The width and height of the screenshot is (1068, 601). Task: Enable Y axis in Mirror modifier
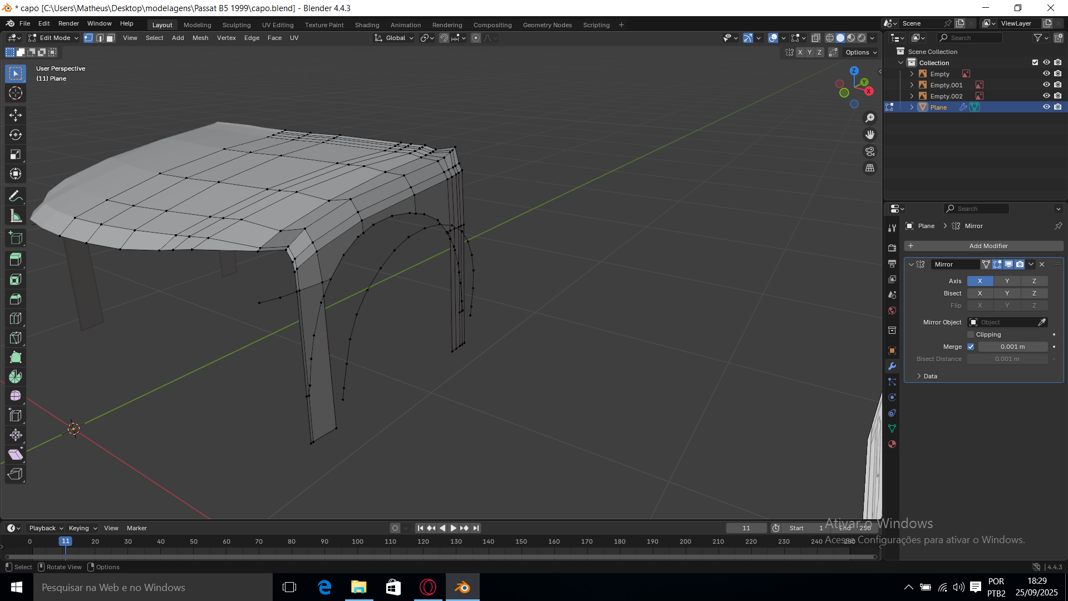tap(1007, 281)
